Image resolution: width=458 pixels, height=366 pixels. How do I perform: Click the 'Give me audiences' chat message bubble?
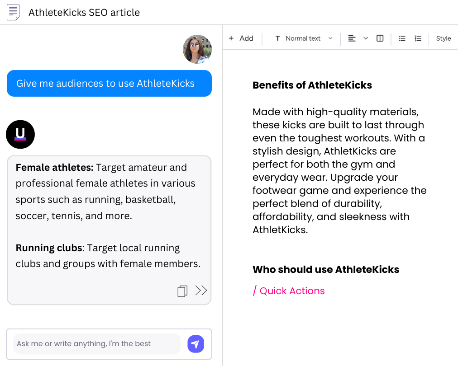(109, 84)
